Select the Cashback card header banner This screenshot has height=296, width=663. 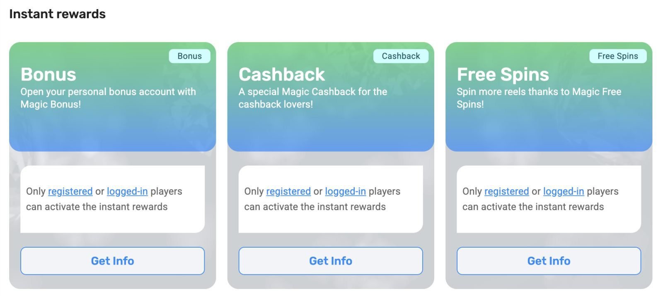pyautogui.click(x=330, y=95)
